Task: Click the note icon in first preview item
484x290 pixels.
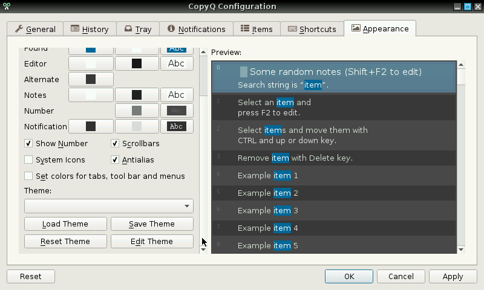Action: [x=244, y=72]
